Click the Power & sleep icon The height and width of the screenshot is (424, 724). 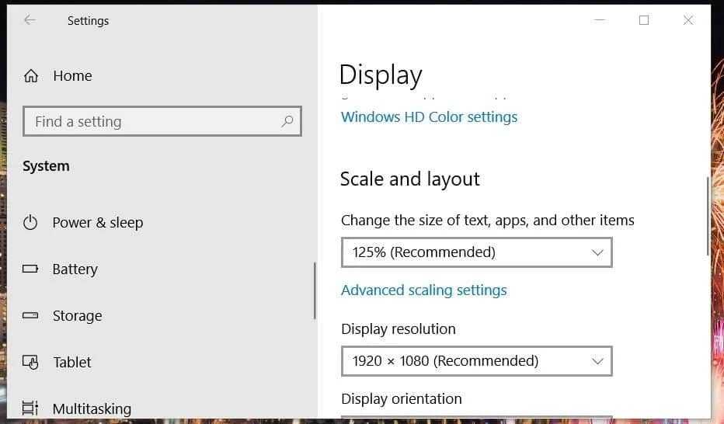click(x=30, y=223)
